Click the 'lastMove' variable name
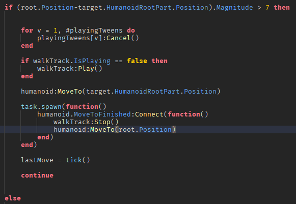Screen dimensions: 296x204 tap(37, 160)
